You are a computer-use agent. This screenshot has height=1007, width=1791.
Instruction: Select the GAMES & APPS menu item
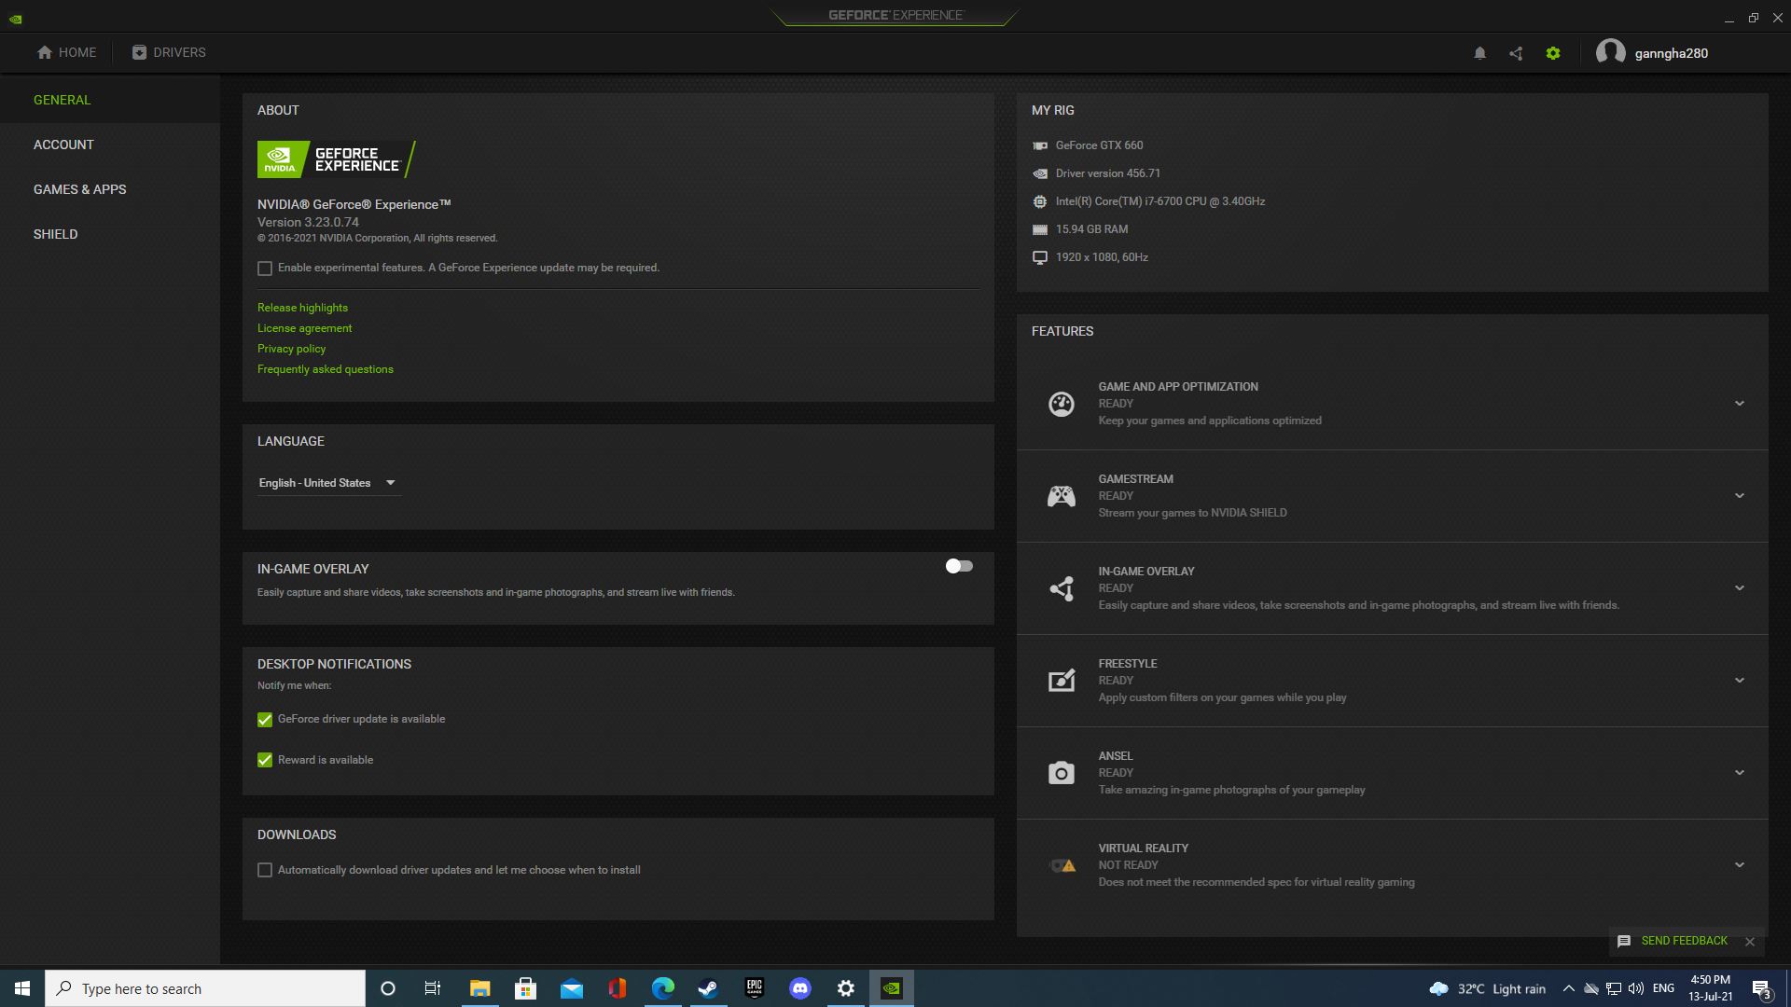pyautogui.click(x=80, y=188)
